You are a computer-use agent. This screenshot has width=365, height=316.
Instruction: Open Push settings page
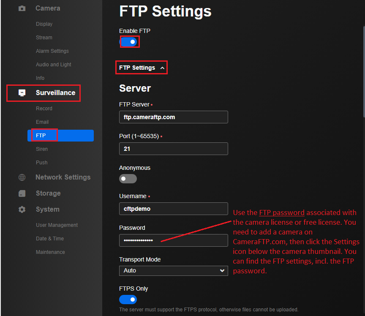coord(42,163)
